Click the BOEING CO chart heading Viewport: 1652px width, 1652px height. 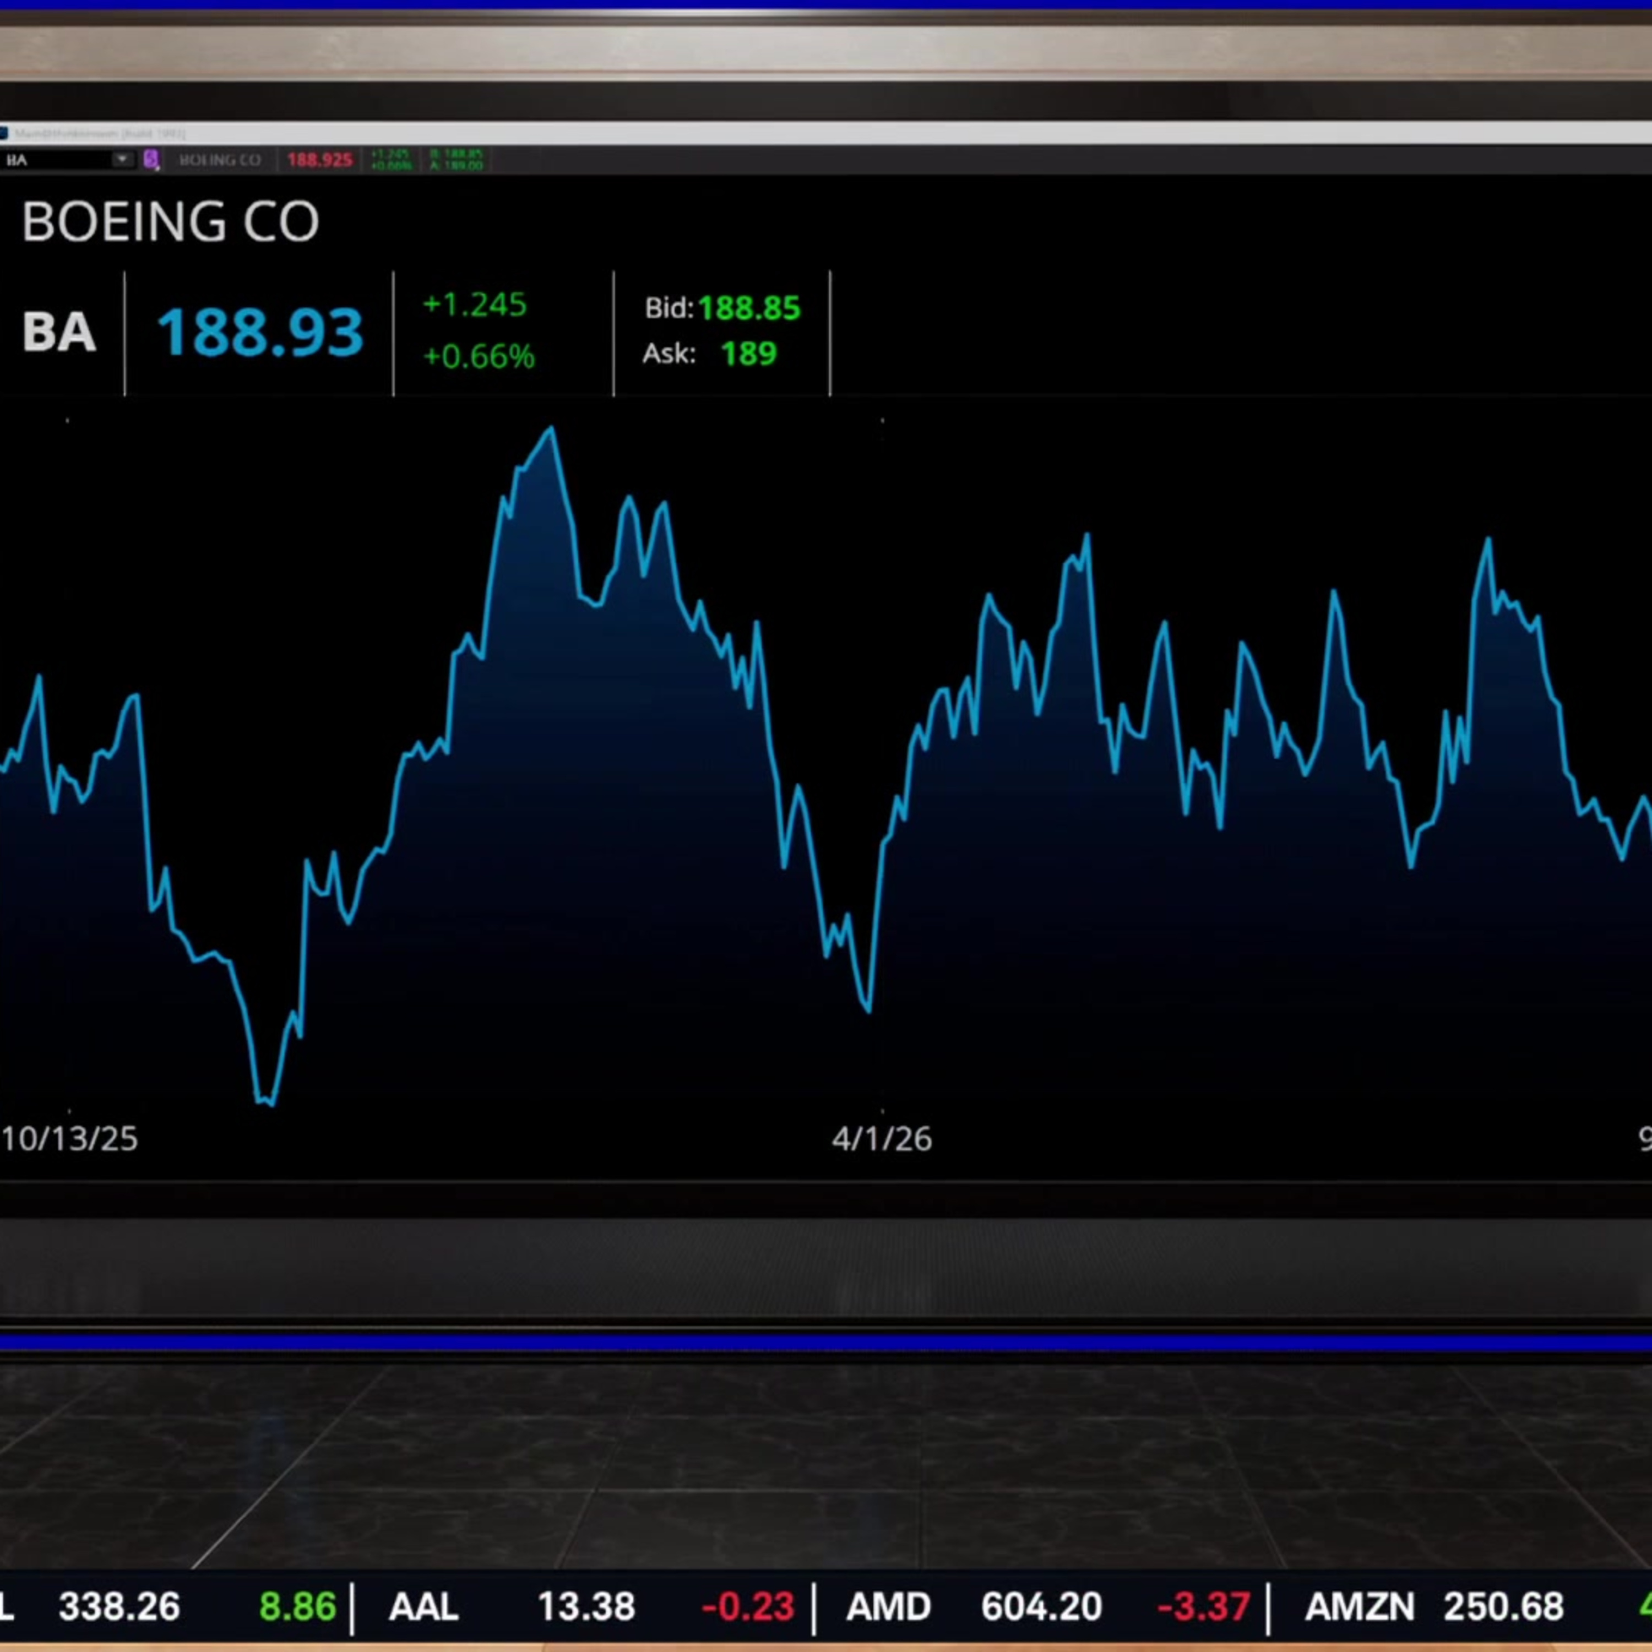pyautogui.click(x=170, y=222)
